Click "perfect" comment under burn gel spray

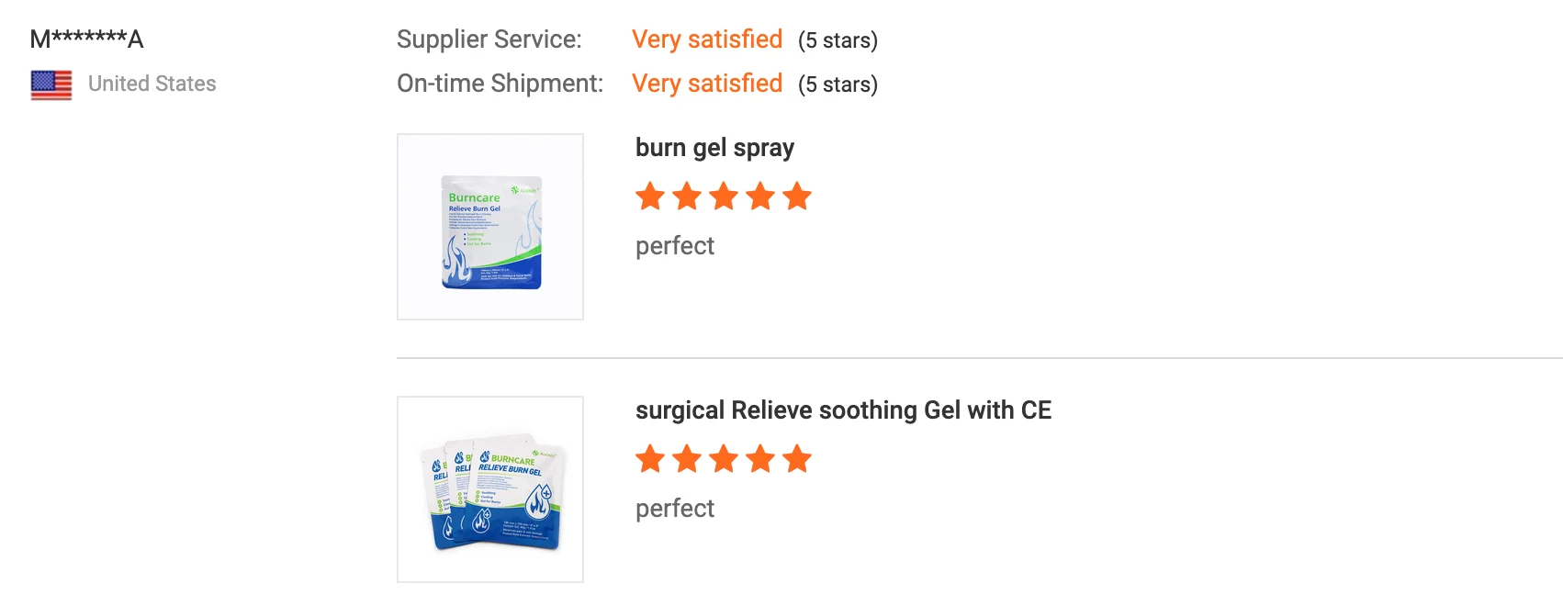click(x=675, y=246)
